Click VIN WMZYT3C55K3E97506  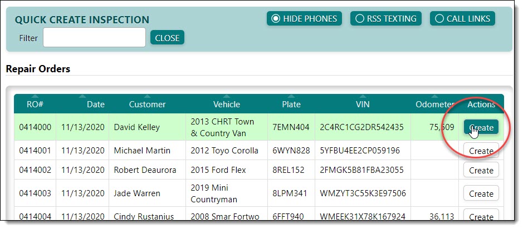coord(363,193)
